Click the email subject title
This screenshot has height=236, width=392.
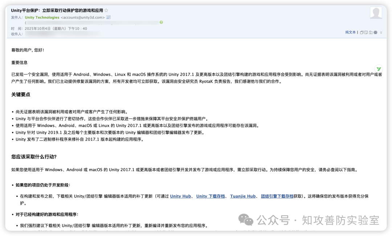pyautogui.click(x=57, y=10)
